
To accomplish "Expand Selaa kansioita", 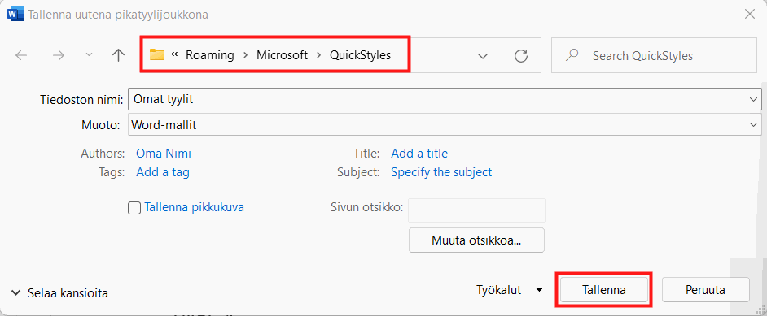I will pos(59,293).
